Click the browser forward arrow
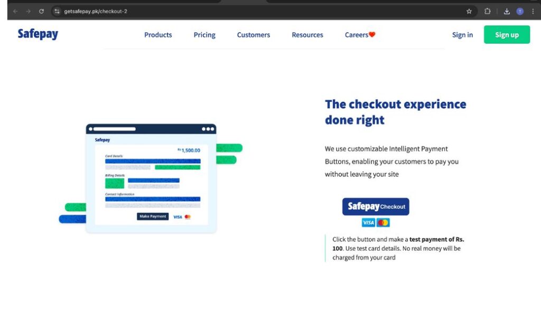This screenshot has height=312, width=541. [29, 12]
